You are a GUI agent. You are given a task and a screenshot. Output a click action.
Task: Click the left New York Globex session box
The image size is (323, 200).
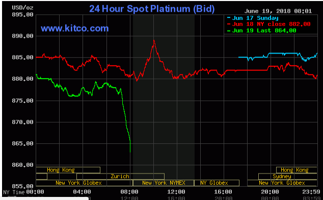84,183
